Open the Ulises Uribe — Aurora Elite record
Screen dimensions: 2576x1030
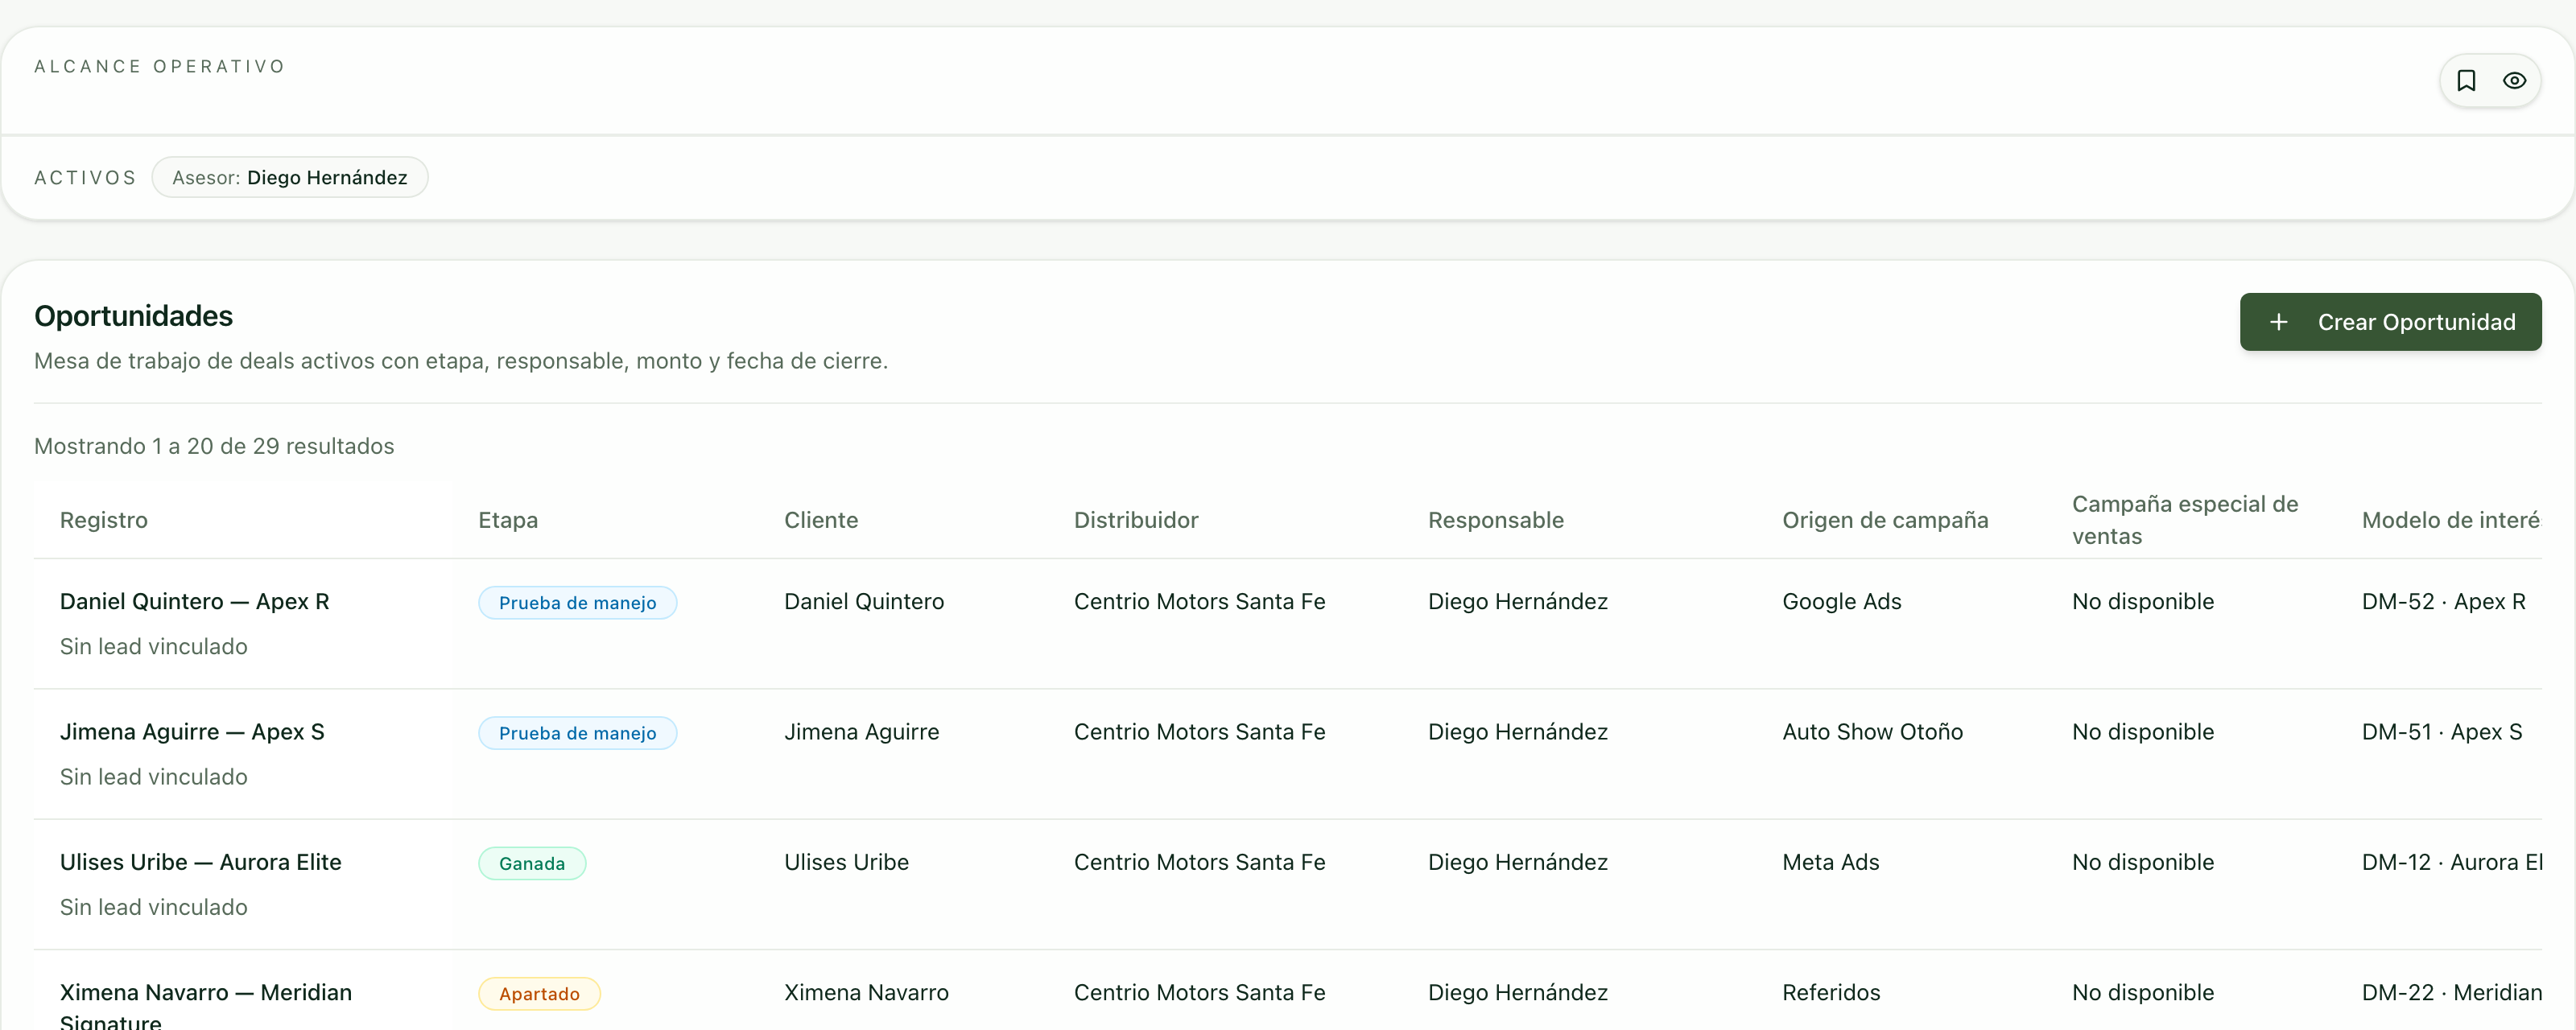click(200, 862)
